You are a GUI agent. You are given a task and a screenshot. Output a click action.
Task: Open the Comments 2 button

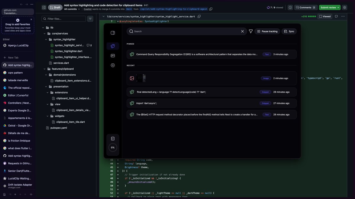(x=306, y=7)
